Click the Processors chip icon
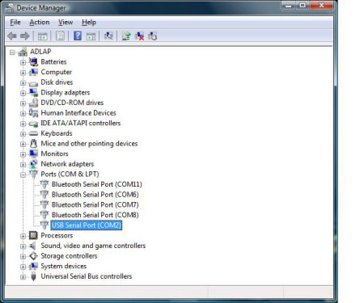This screenshot has height=303, width=364. pyautogui.click(x=33, y=235)
